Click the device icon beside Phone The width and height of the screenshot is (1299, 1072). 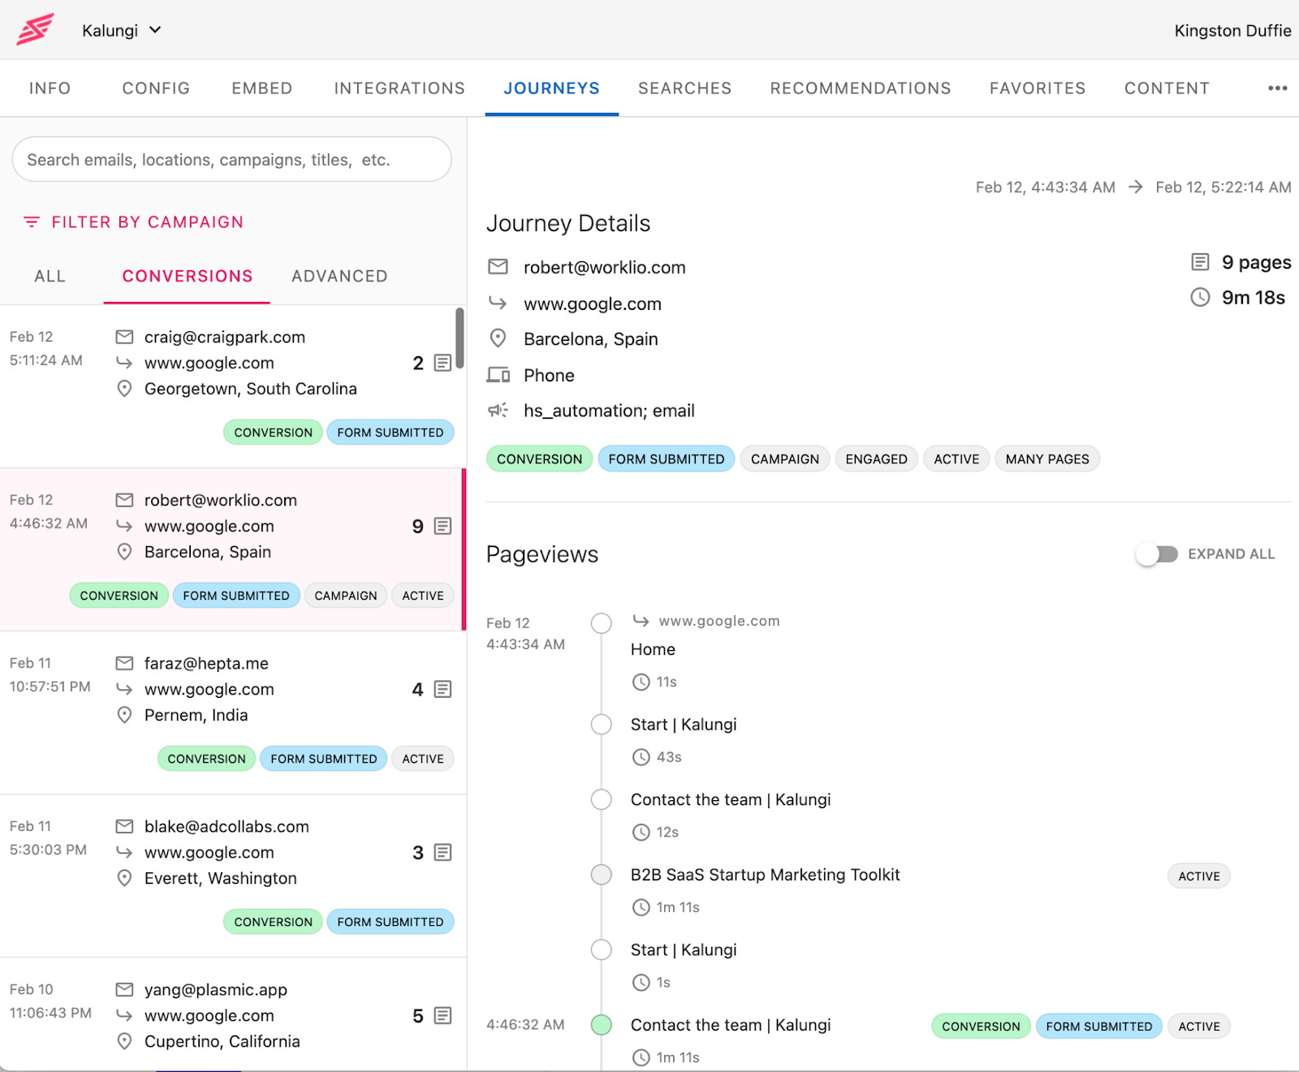498,375
